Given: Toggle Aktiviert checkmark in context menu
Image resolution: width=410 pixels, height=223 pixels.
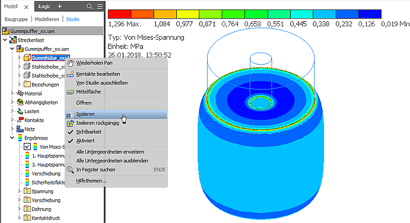Looking at the screenshot, I should click(x=71, y=141).
